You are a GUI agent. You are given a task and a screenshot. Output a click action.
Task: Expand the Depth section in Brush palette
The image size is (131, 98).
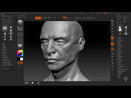coord(4,45)
